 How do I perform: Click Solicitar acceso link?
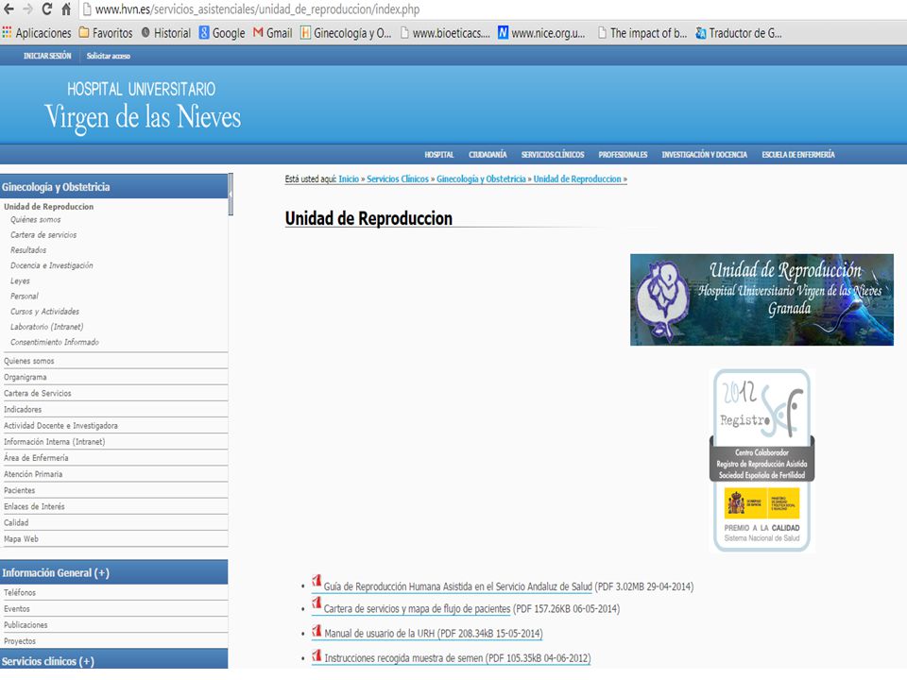click(108, 56)
